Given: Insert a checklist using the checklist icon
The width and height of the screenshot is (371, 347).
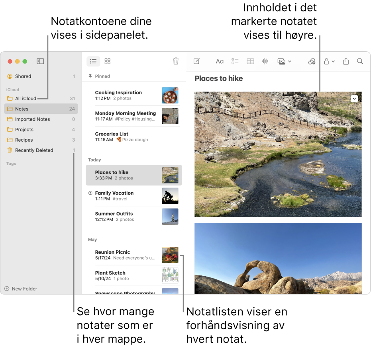Looking at the screenshot, I should (x=235, y=61).
